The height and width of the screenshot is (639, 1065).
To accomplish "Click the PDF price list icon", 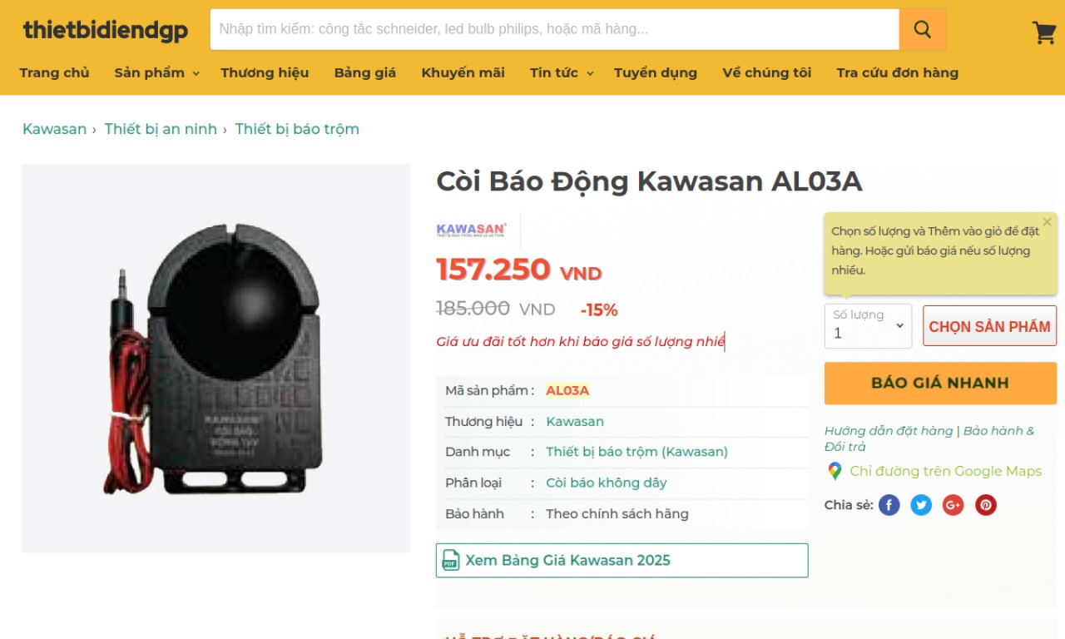I will pyautogui.click(x=450, y=560).
